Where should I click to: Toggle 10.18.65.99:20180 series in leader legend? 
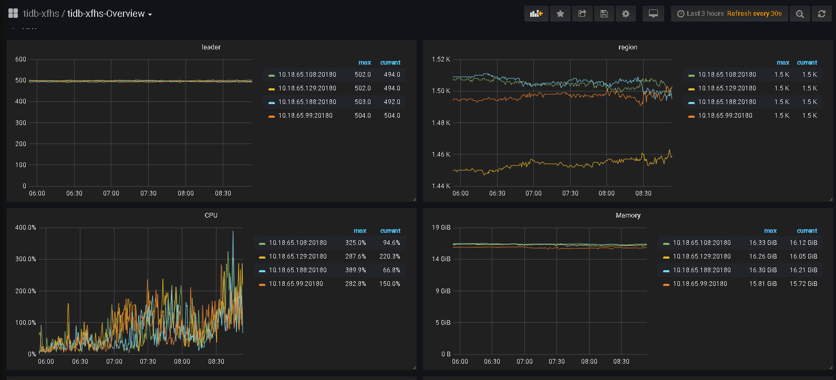pyautogui.click(x=305, y=116)
